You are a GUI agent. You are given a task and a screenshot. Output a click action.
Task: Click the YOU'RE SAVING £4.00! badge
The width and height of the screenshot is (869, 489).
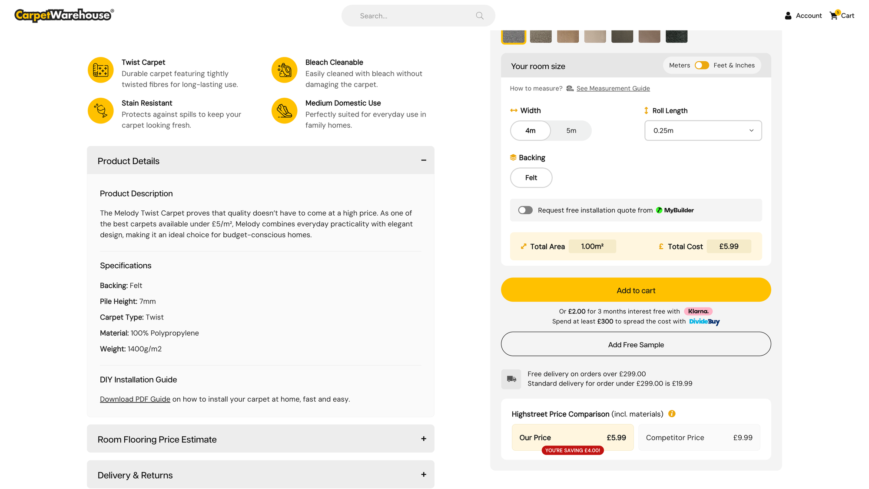[573, 450]
